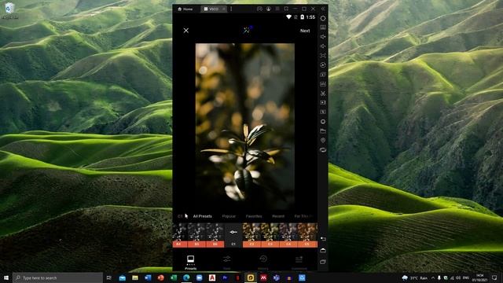
Task: Apply the B6 preset thumbnail
Action: click(x=215, y=235)
